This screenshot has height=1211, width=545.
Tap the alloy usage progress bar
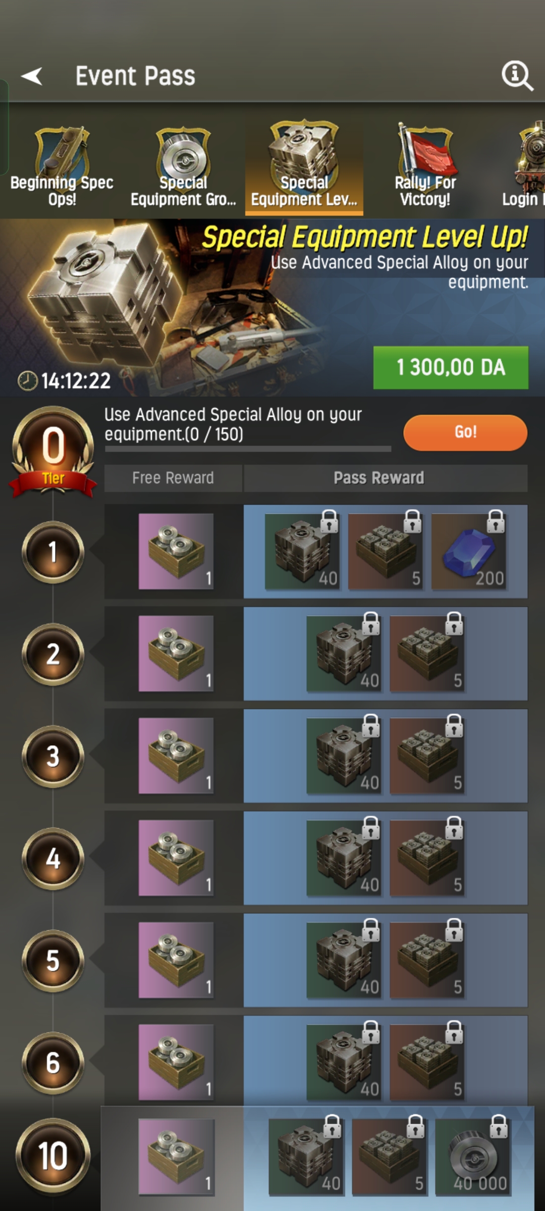248,449
